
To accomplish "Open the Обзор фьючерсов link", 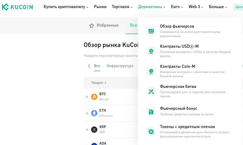I will coord(177,26).
